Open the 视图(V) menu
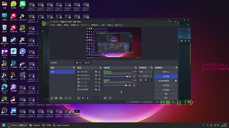Image resolution: width=229 pixels, height=128 pixels. coord(66,25)
